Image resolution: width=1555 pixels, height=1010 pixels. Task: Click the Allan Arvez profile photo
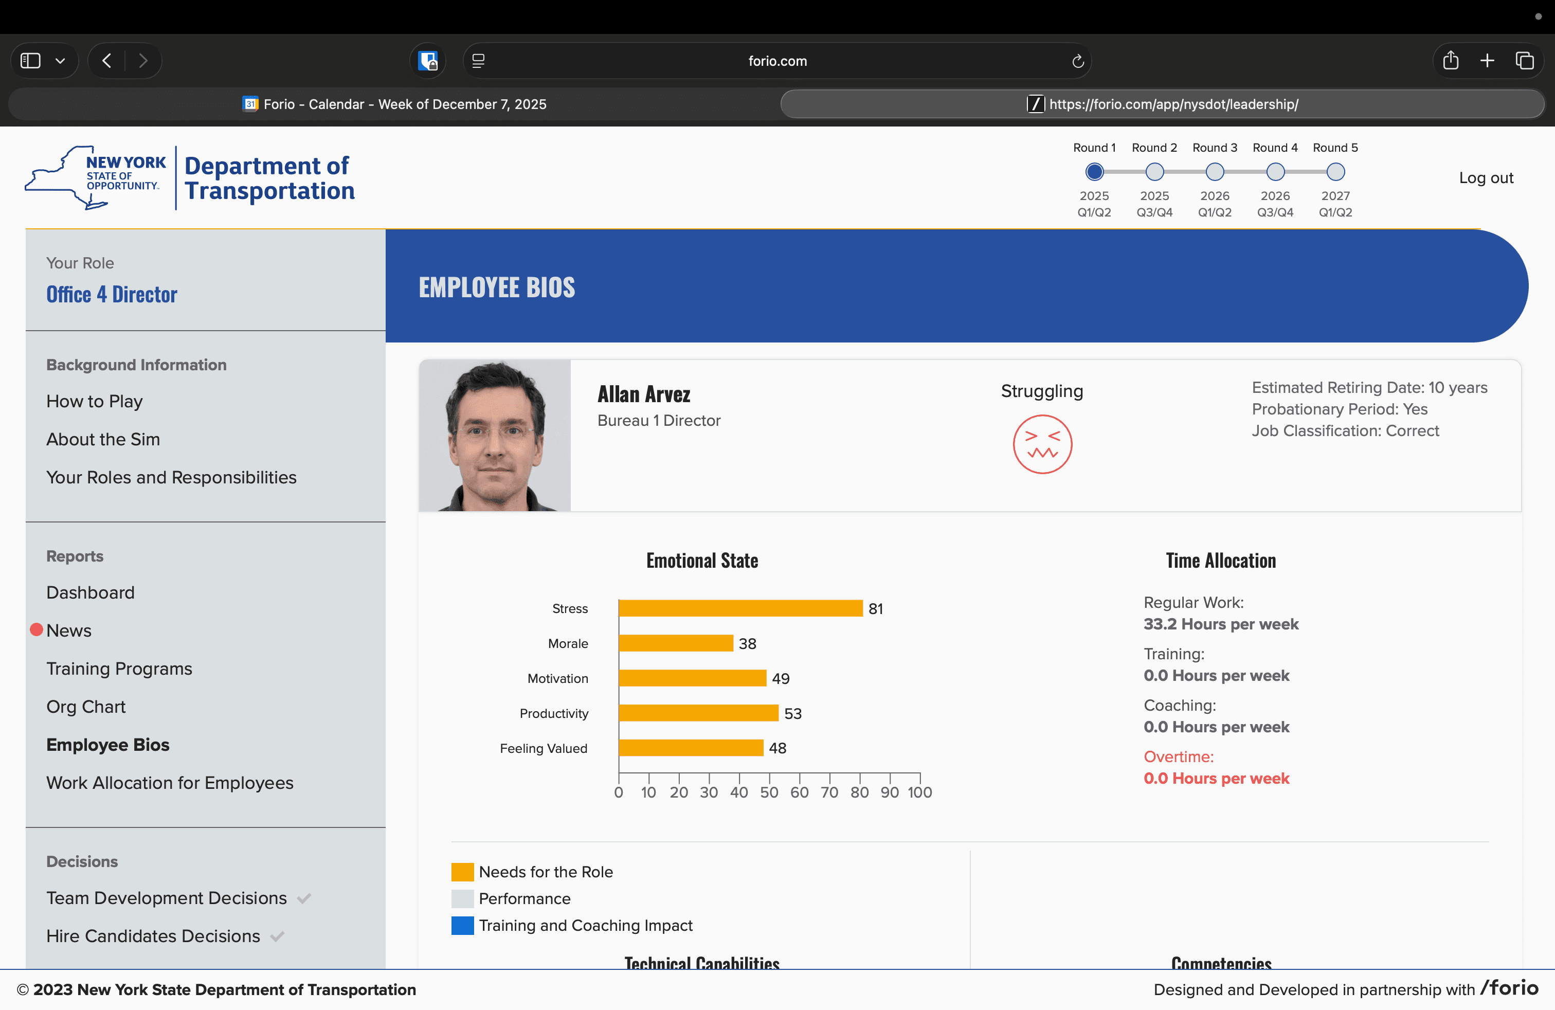[x=495, y=436]
